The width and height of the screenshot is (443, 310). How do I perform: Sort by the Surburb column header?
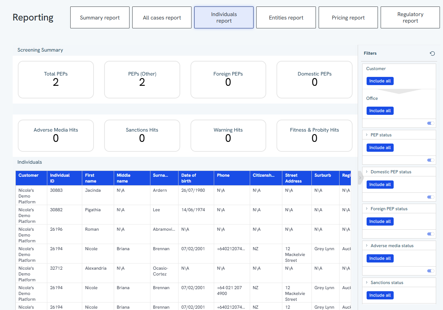325,178
